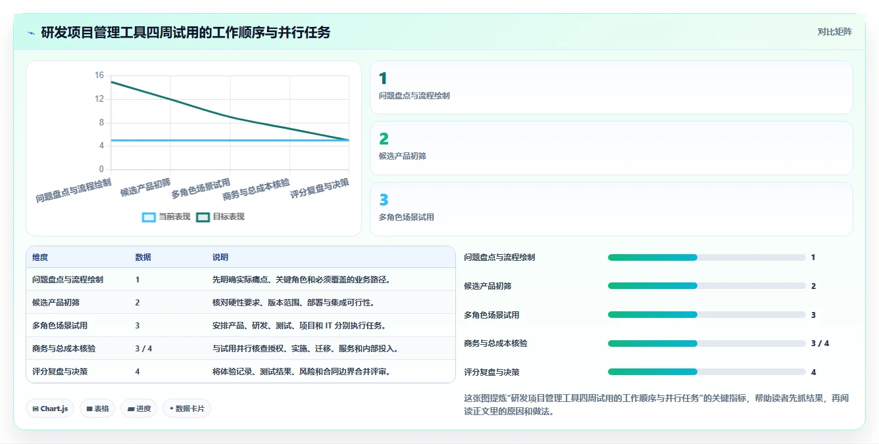Viewport: 879px width, 444px height.
Task: Click chart axis label 候选产品初筛
Action: pyautogui.click(x=145, y=187)
